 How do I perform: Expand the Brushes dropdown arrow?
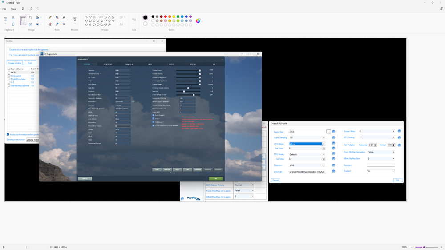[x=75, y=24]
